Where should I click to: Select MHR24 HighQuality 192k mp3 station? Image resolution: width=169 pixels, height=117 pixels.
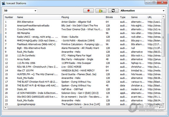[x=37, y=41]
